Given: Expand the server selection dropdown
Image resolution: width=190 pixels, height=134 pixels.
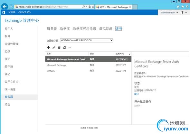Looking at the screenshot, I should [x=111, y=40].
